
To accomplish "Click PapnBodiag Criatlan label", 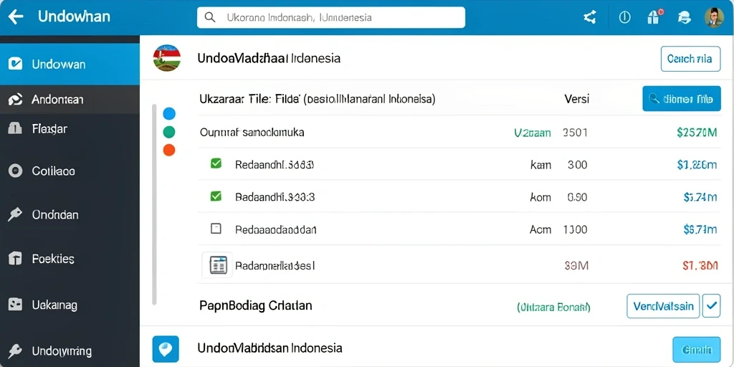I will click(x=256, y=305).
